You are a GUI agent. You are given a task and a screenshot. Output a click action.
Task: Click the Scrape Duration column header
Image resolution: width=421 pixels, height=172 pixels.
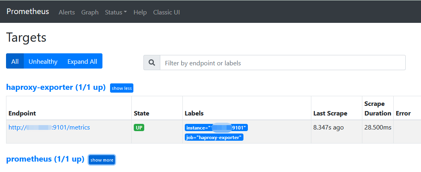pos(378,109)
